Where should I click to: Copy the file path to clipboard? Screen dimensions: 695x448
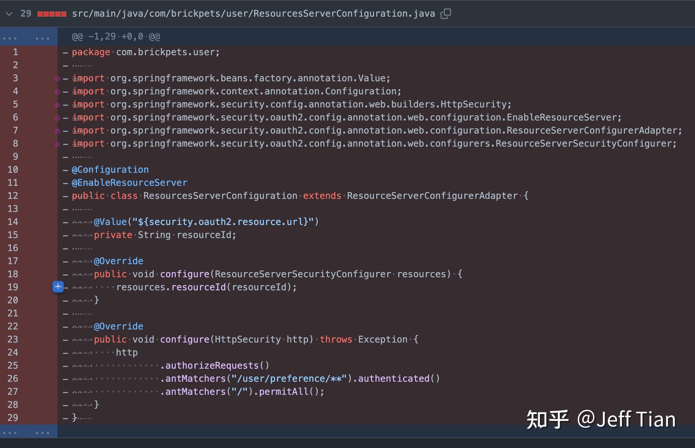(446, 14)
